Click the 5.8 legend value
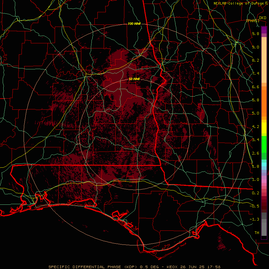 coord(256,100)
